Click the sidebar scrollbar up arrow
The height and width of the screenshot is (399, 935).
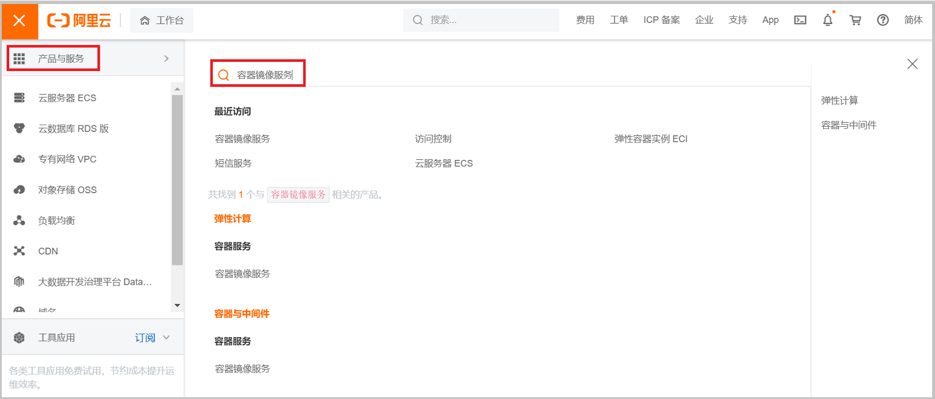(177, 89)
